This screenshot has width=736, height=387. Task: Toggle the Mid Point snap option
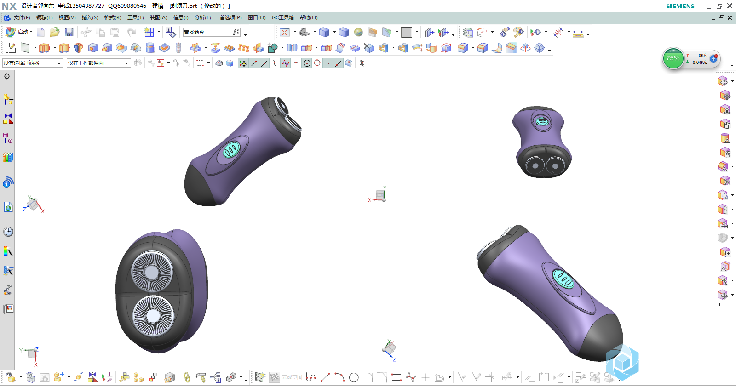click(264, 63)
